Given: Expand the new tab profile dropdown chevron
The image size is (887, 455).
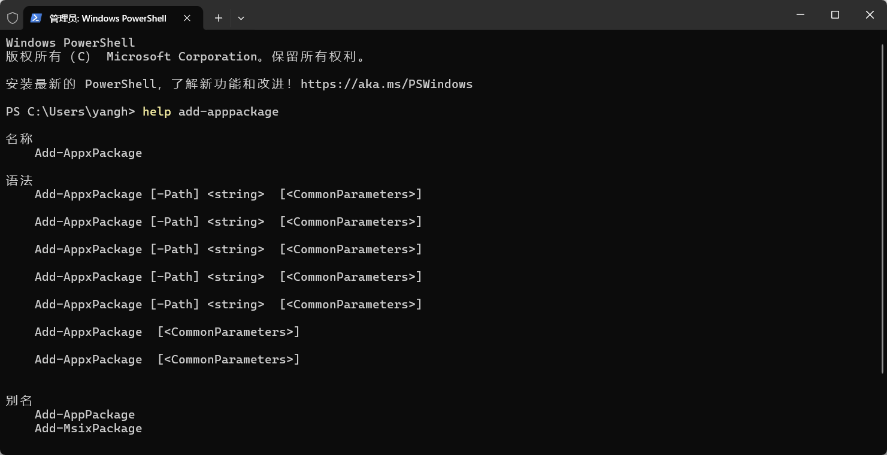Looking at the screenshot, I should coord(241,18).
